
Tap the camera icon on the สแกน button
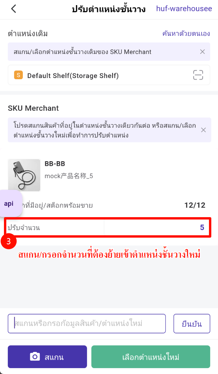[x=35, y=357]
